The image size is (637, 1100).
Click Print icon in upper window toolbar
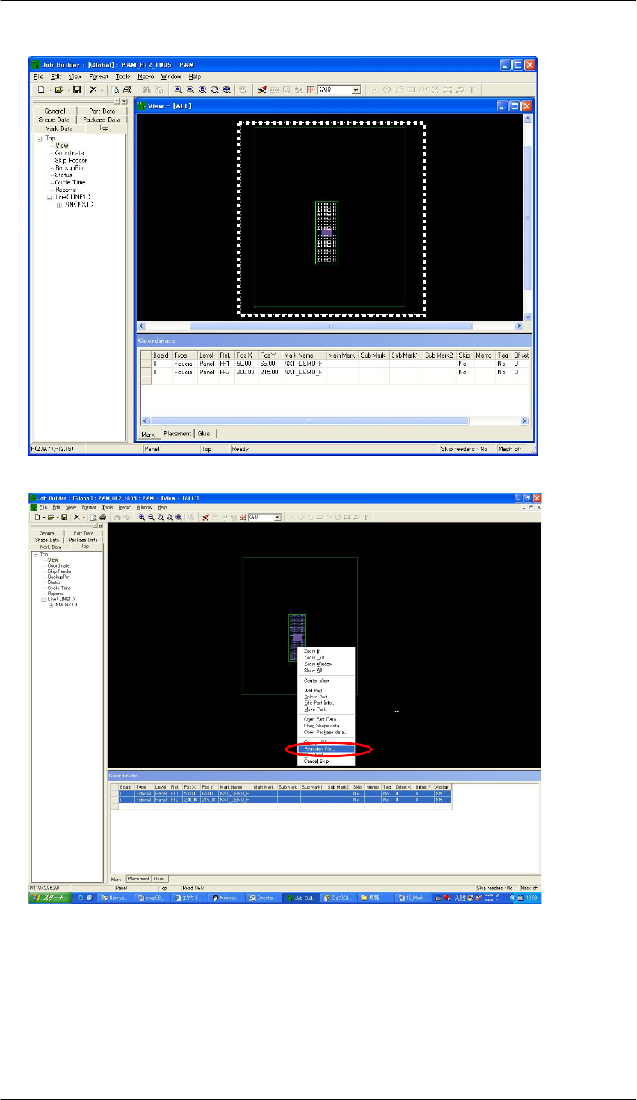pos(126,90)
